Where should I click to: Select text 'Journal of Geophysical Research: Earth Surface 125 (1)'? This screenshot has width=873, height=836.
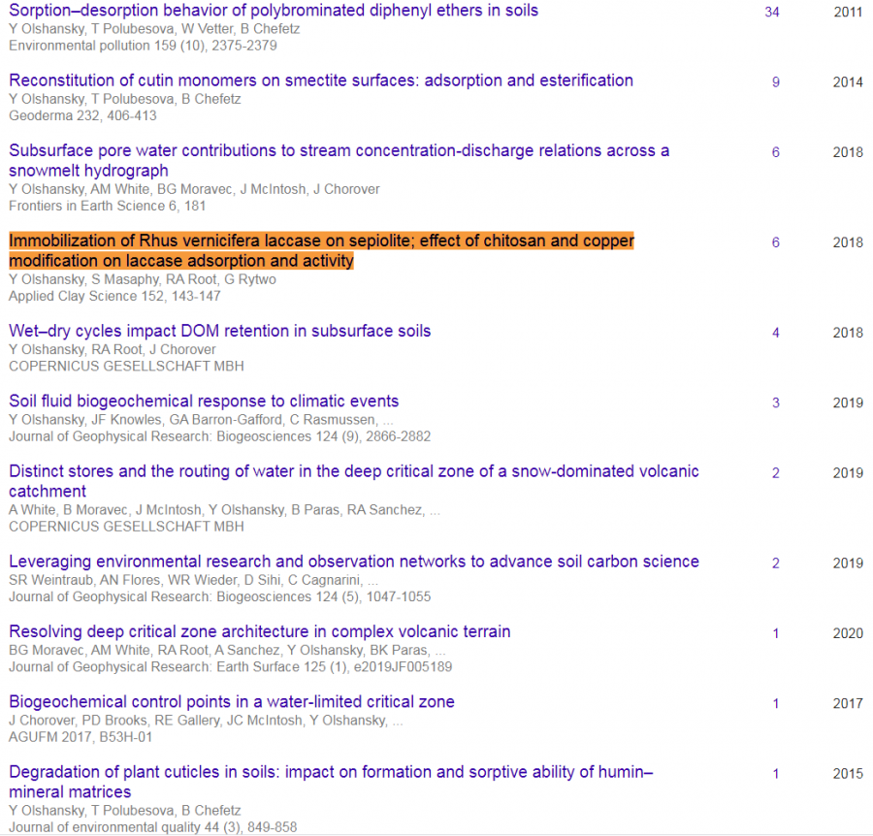tap(178, 667)
